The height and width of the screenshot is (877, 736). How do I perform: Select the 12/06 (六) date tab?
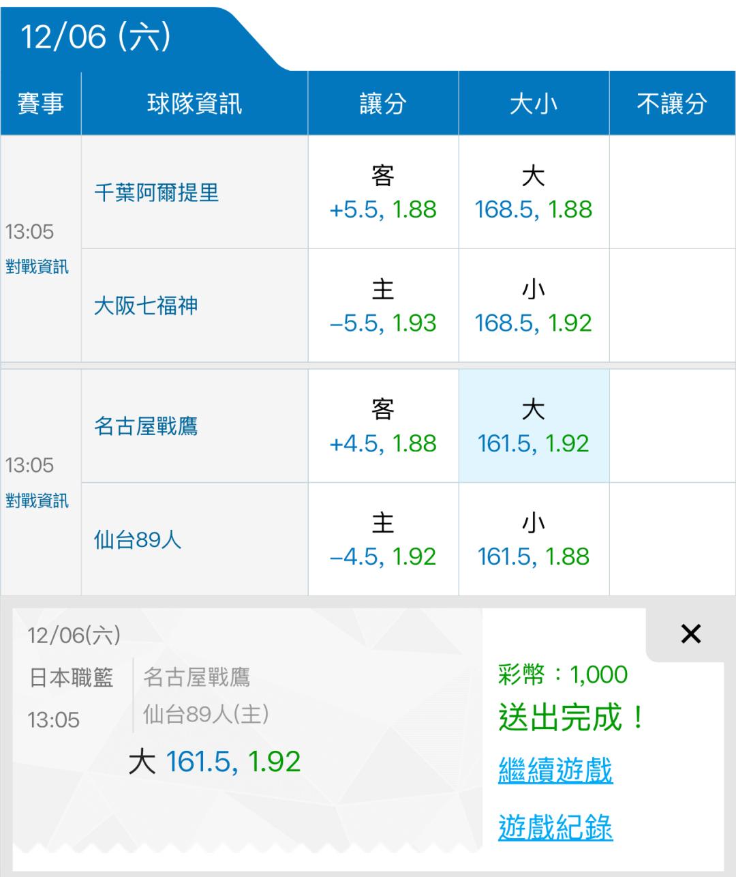click(95, 36)
